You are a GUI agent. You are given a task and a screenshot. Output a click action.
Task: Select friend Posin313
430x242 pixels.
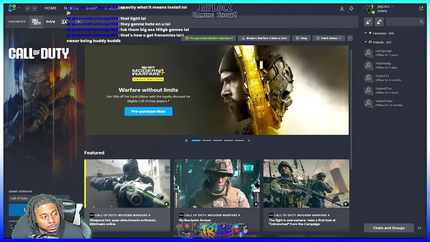point(394,78)
